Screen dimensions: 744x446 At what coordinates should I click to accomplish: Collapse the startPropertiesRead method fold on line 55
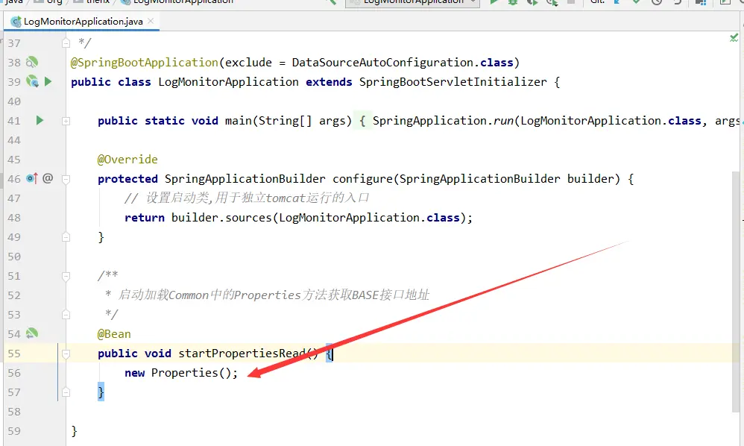[x=66, y=354]
